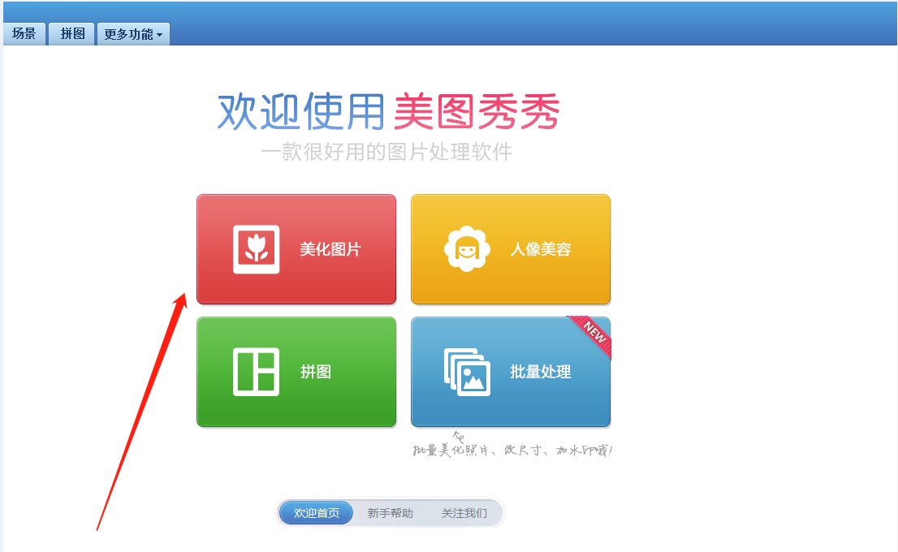
Task: Select the 关注我们 pill tab
Action: (x=464, y=513)
